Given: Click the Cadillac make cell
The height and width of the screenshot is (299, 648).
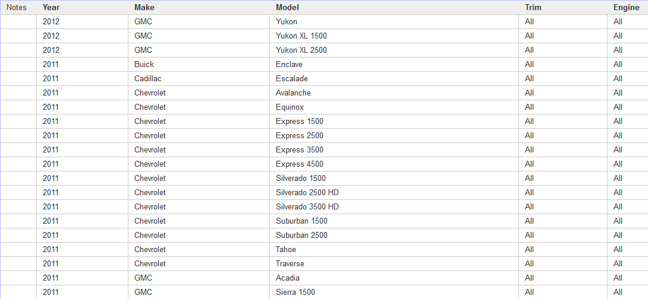Looking at the screenshot, I should tap(147, 78).
